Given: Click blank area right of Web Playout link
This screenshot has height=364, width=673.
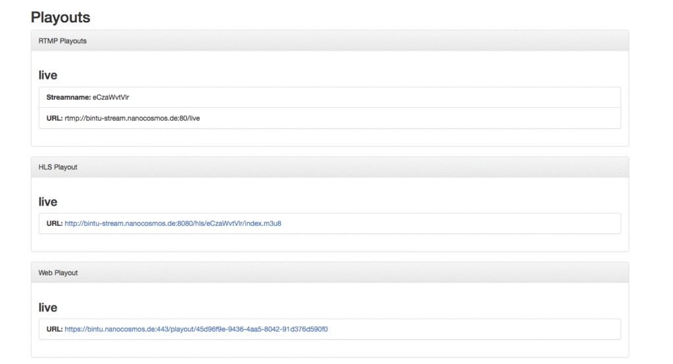Looking at the screenshot, I should (473, 329).
